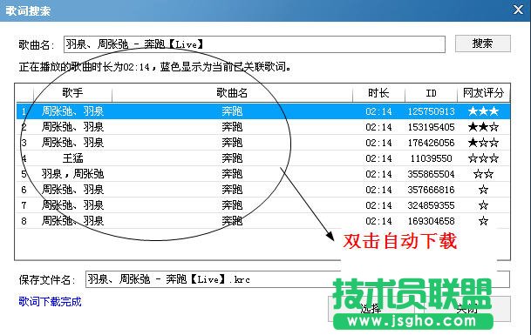
Task: Select row 7 with ID 324859355
Action: pos(263,205)
